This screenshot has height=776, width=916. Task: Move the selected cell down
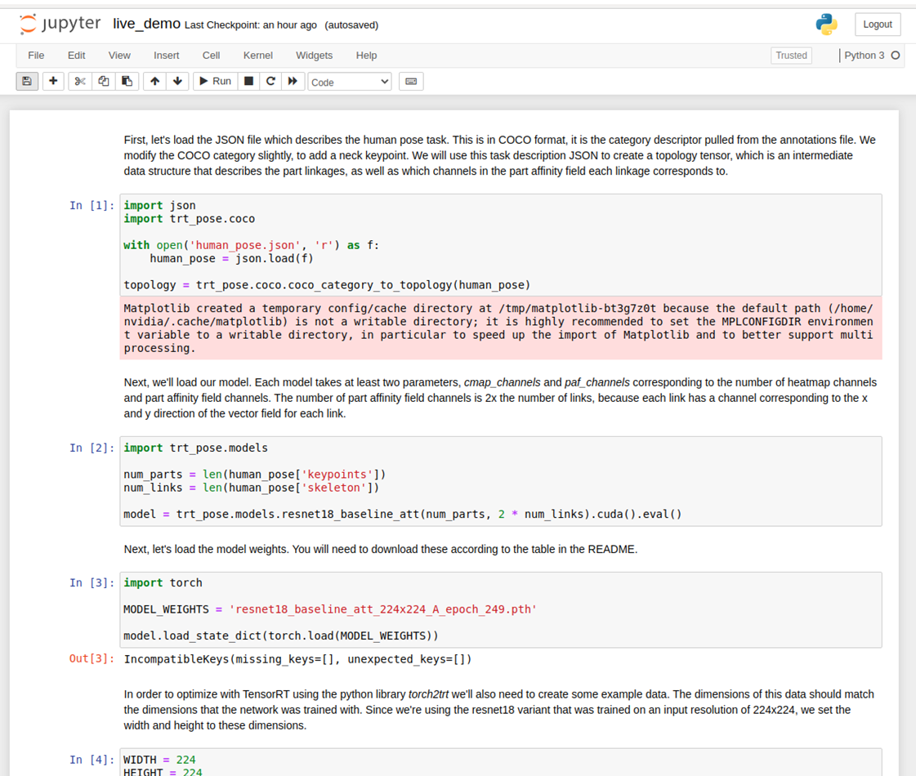(177, 81)
